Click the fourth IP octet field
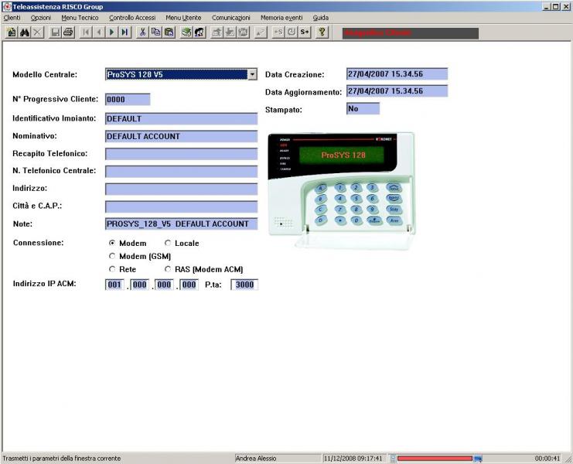Image resolution: width=573 pixels, height=464 pixels. (189, 285)
